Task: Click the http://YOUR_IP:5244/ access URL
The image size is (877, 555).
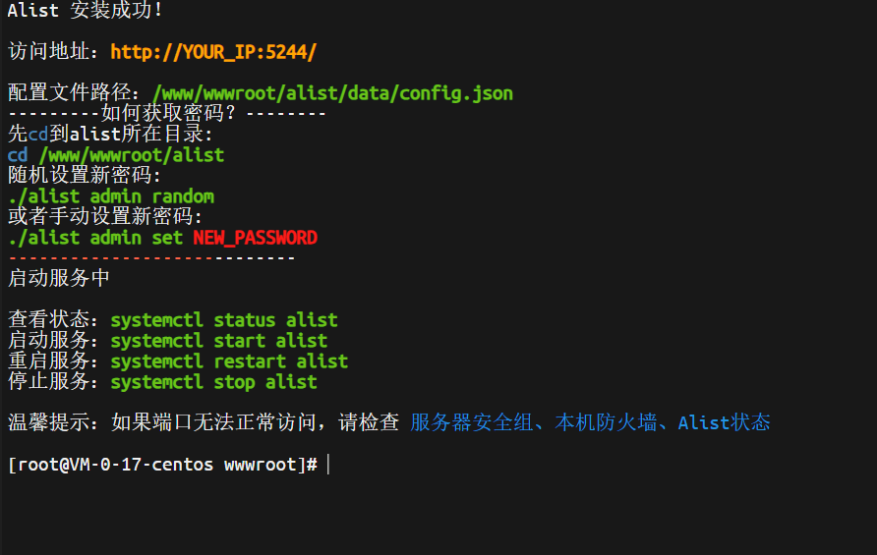Action: (x=213, y=52)
